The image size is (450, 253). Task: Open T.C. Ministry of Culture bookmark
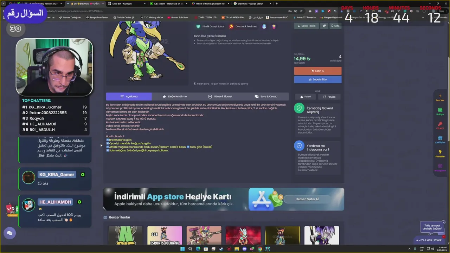click(x=152, y=17)
